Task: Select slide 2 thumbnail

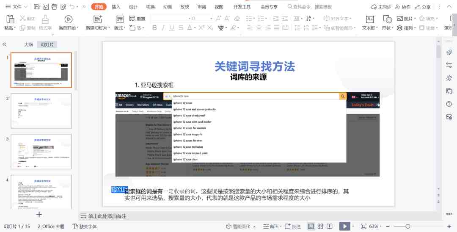Action: (41, 111)
